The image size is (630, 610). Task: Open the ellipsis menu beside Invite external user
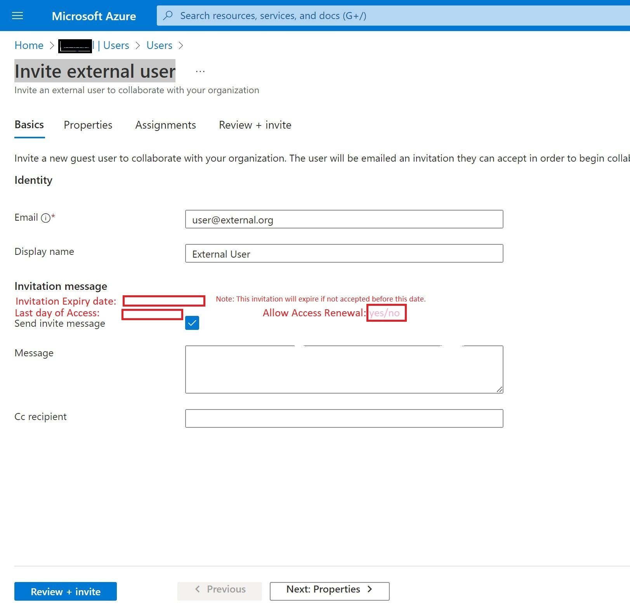point(200,71)
